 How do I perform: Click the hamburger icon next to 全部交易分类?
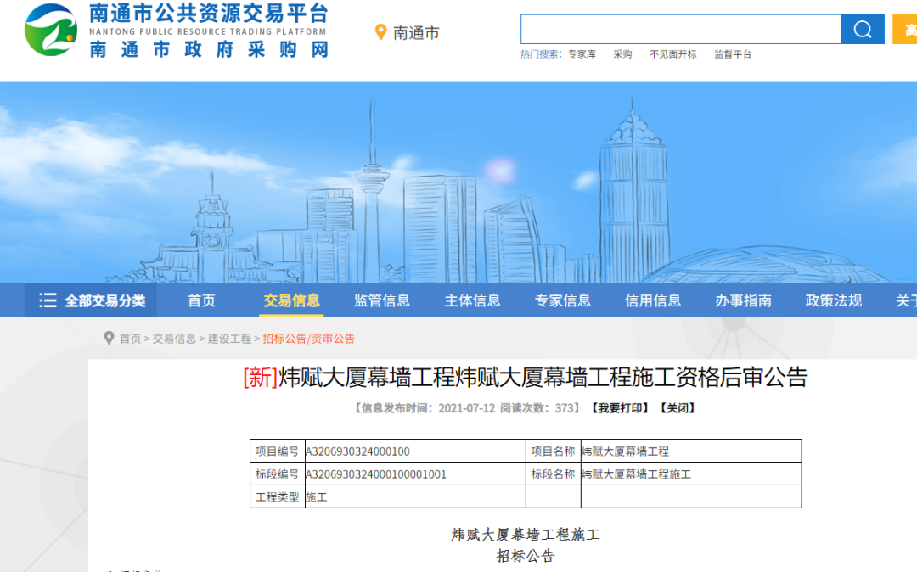[x=48, y=300]
